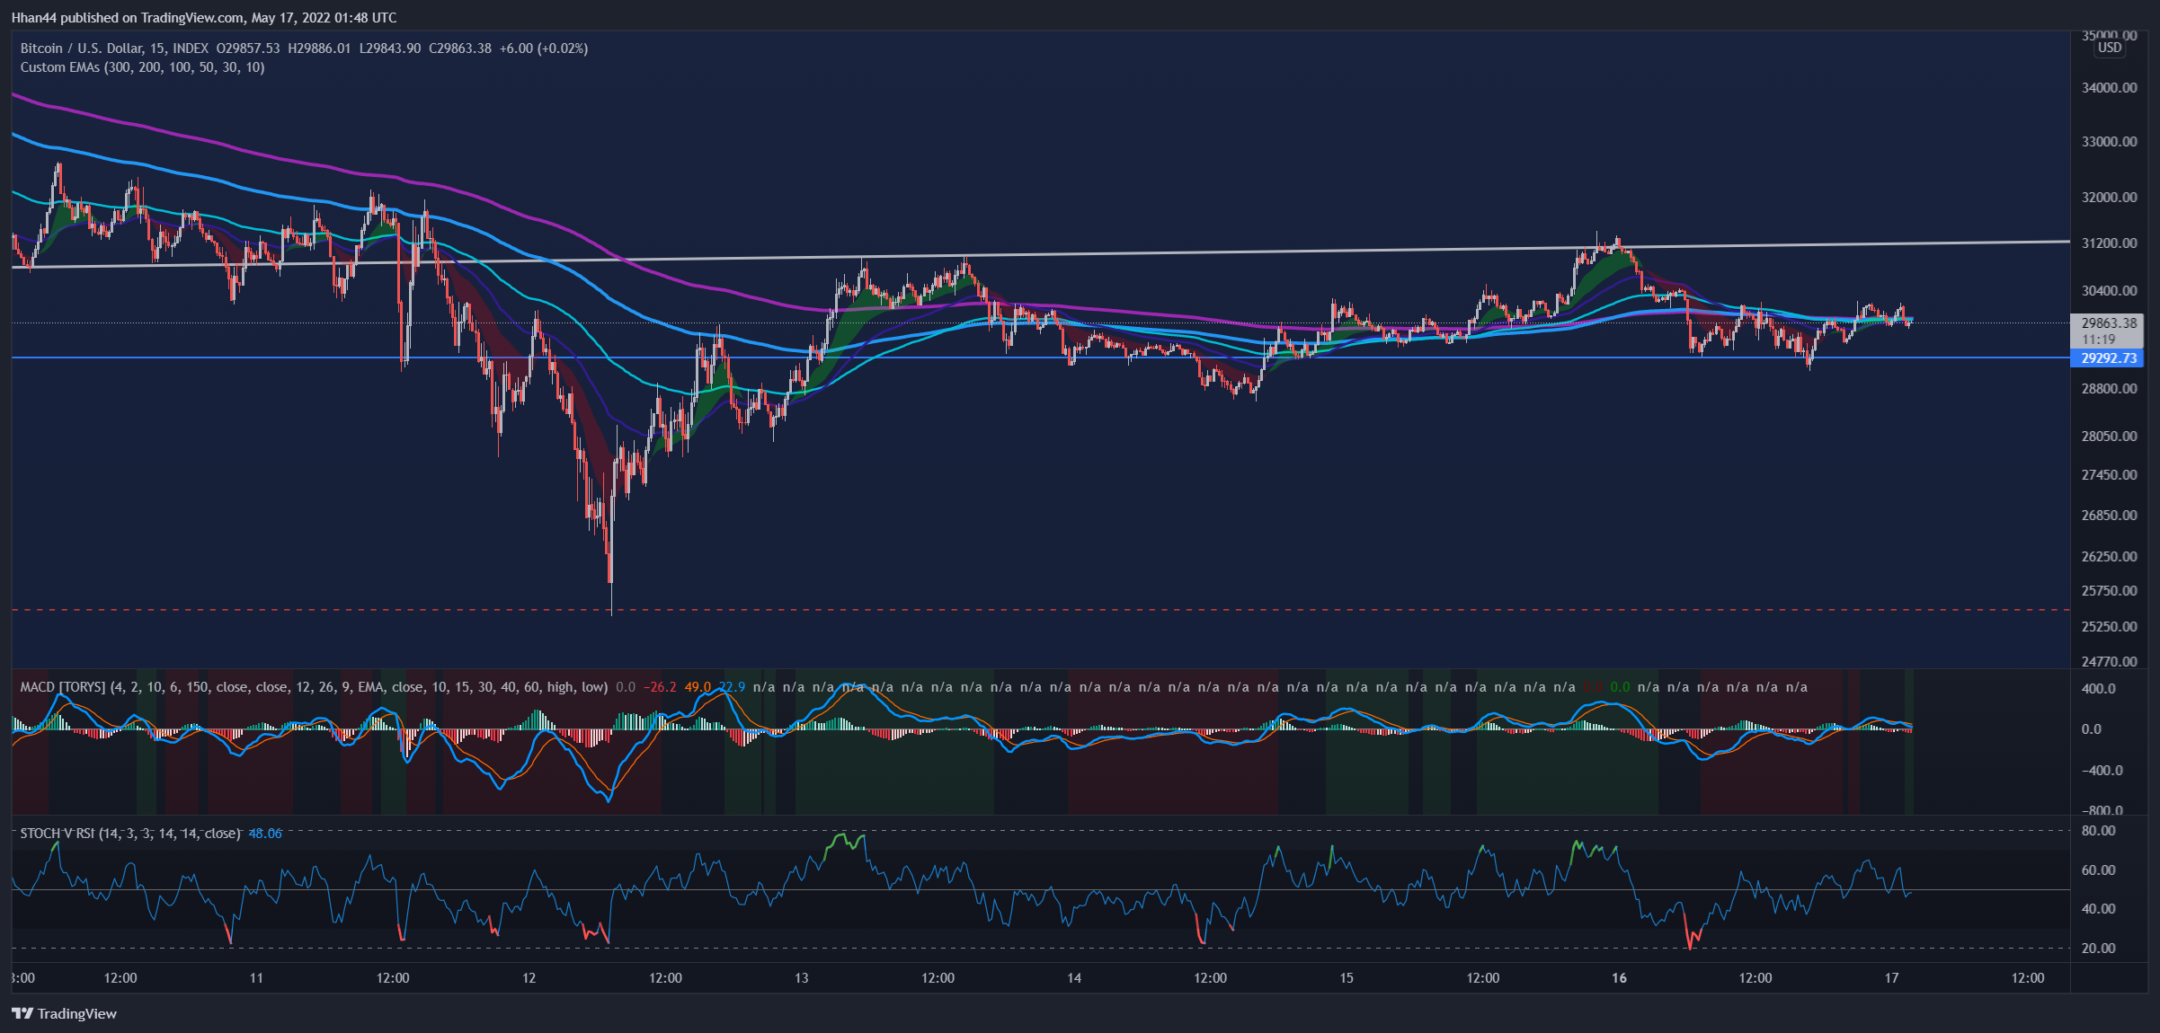The height and width of the screenshot is (1033, 2160).
Task: Click the MACD value -26.2 in red
Action: tap(660, 687)
